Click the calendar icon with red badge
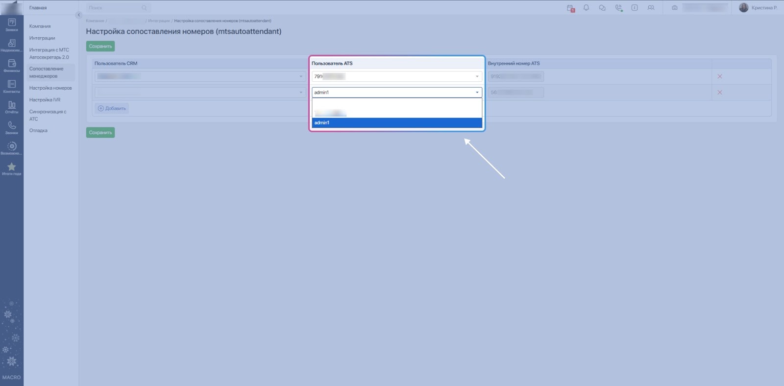 (570, 8)
